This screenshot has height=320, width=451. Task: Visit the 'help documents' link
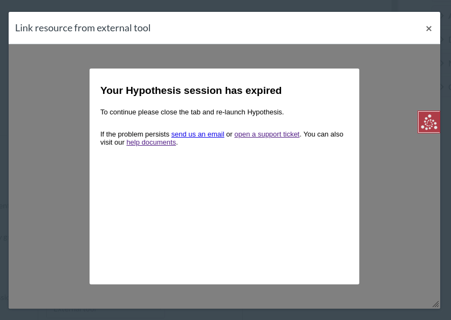pyautogui.click(x=151, y=142)
